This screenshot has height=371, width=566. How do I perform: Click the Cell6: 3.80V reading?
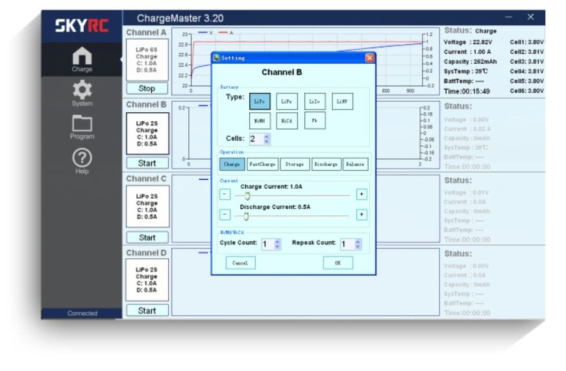526,91
